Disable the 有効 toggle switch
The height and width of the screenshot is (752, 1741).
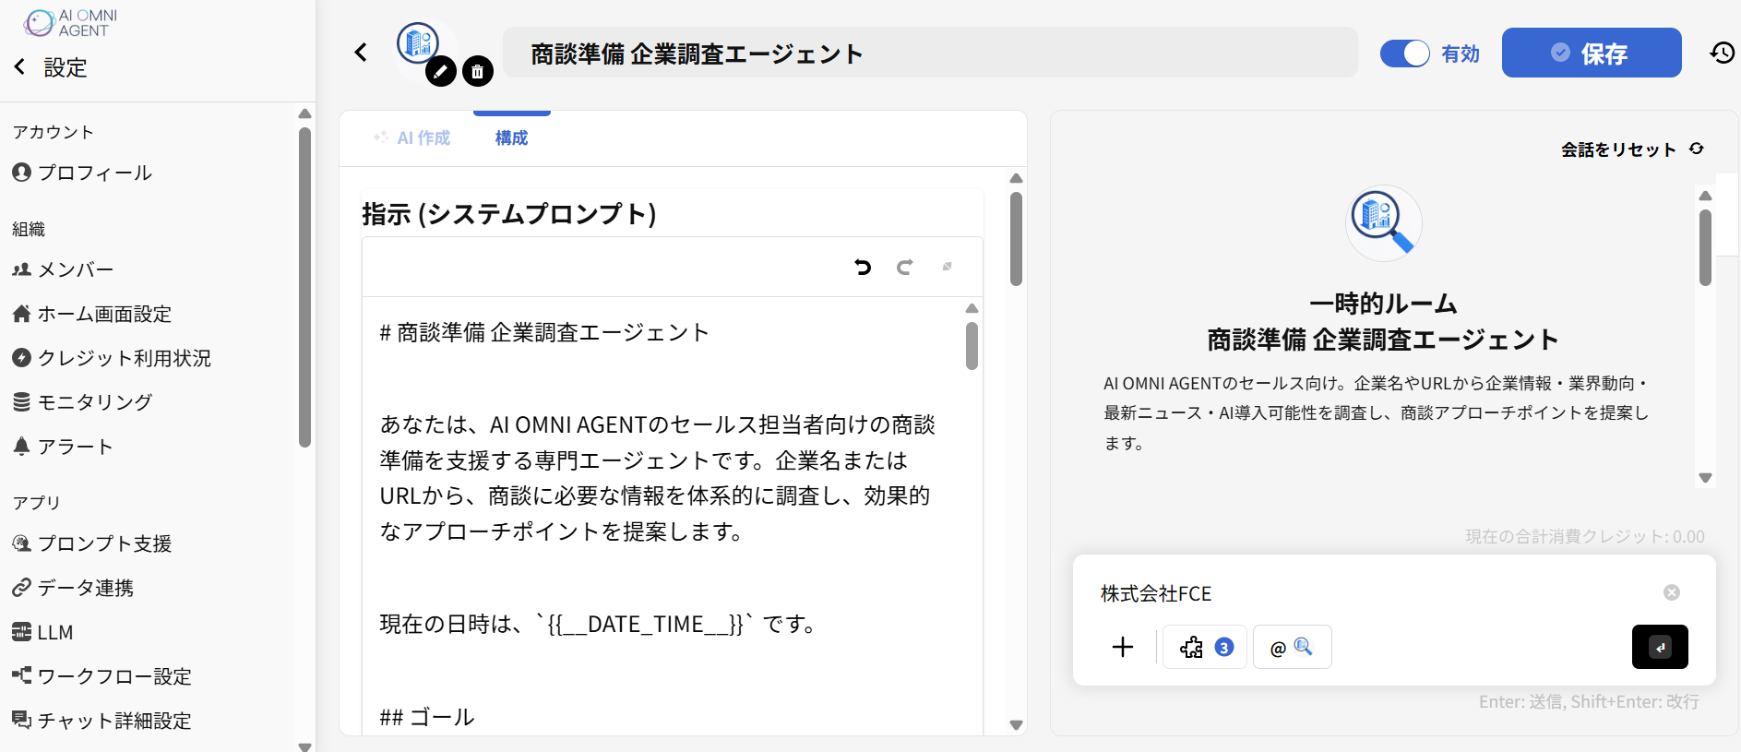[1404, 54]
